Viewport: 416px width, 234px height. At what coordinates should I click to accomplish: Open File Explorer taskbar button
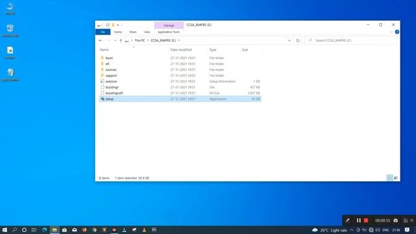(55, 229)
